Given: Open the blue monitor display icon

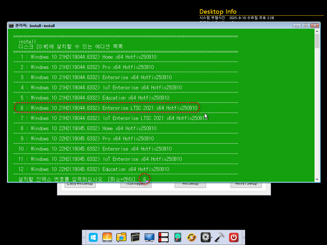Looking at the screenshot, I should click(x=149, y=237).
